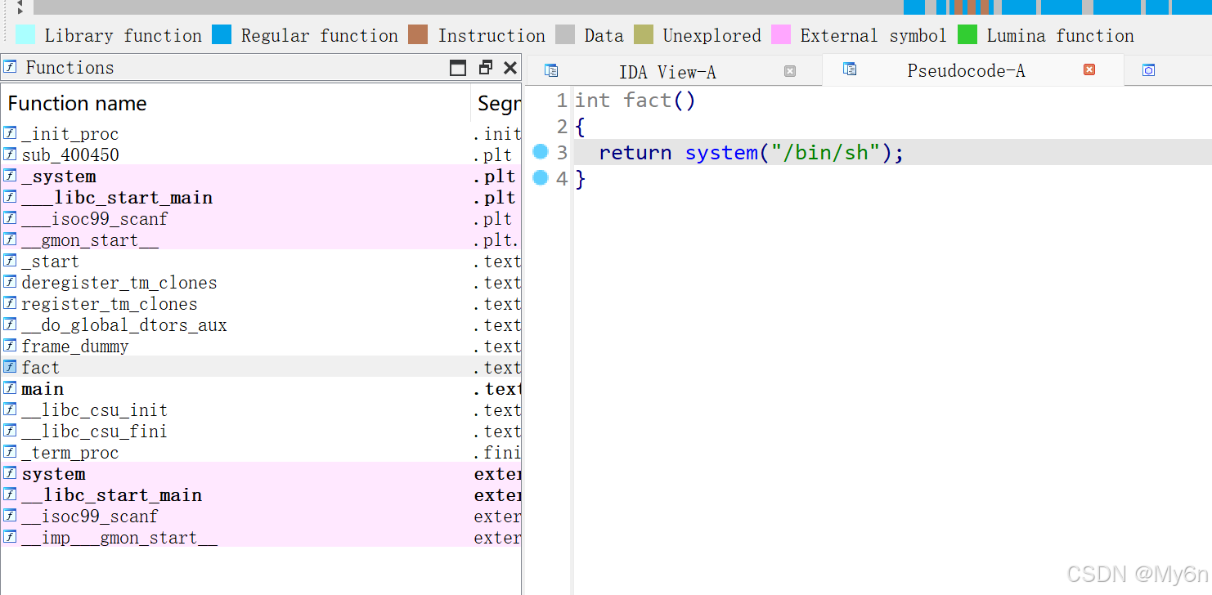The height and width of the screenshot is (595, 1212).
Task: Select register_tm_clones function row
Action: 261,304
